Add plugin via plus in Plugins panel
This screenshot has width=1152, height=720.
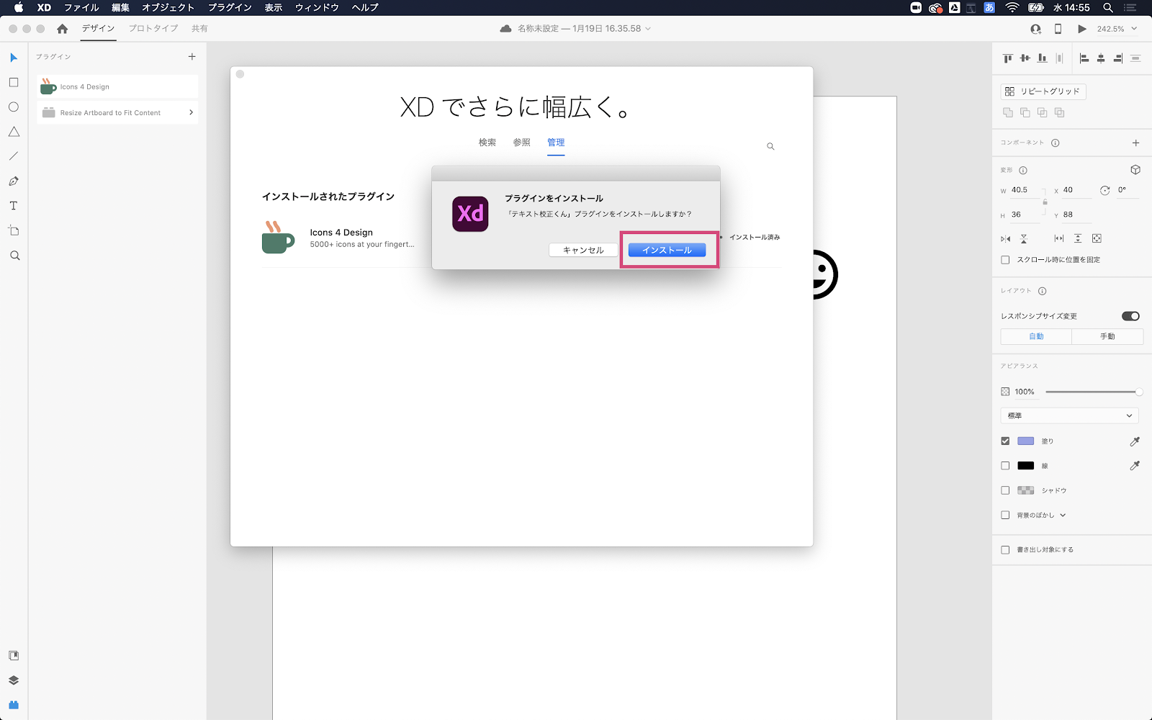(192, 56)
